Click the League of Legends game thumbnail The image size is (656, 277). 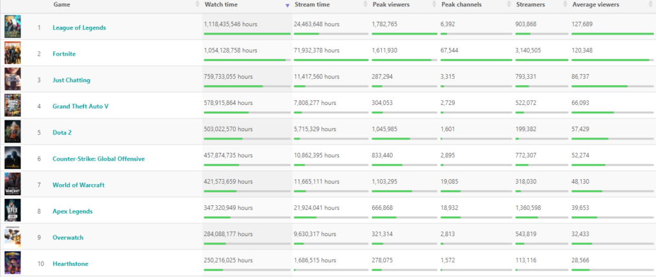pyautogui.click(x=13, y=27)
